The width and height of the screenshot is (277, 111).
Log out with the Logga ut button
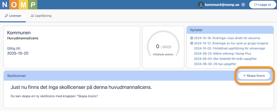262,5
